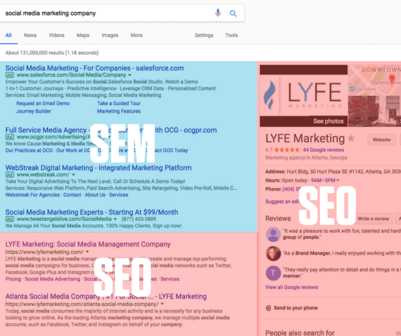Screen dimensions: 401x336
Task: Click the purple 'T' reviewer avatar
Action: (x=273, y=272)
